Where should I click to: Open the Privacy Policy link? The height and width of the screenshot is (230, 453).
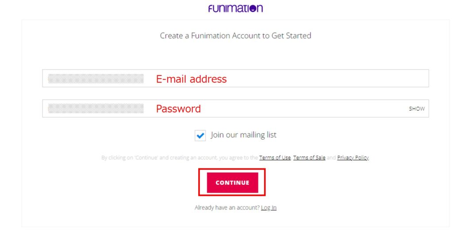(x=353, y=158)
